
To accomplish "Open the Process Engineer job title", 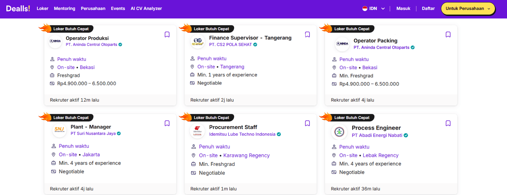I will coord(376,128).
